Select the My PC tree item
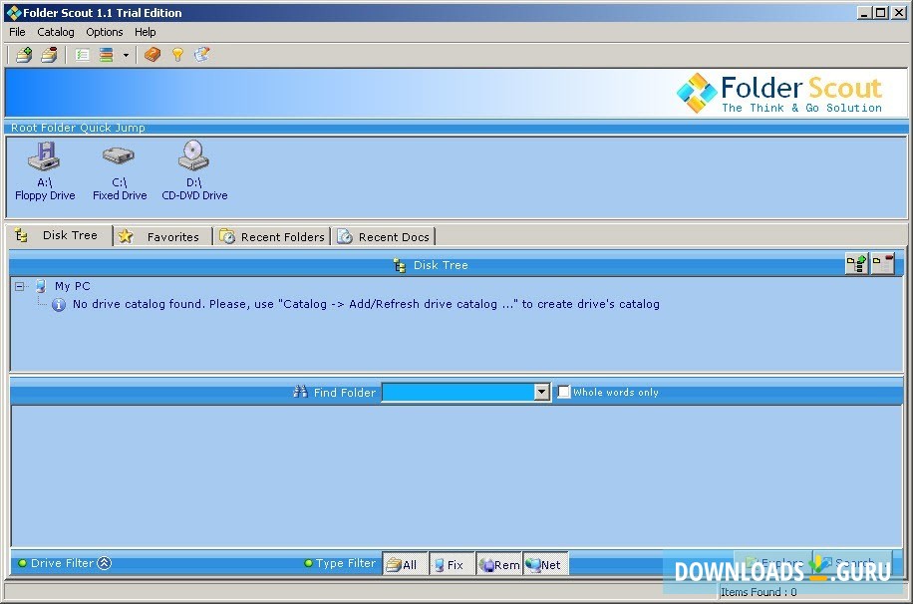The width and height of the screenshot is (913, 604). [72, 286]
